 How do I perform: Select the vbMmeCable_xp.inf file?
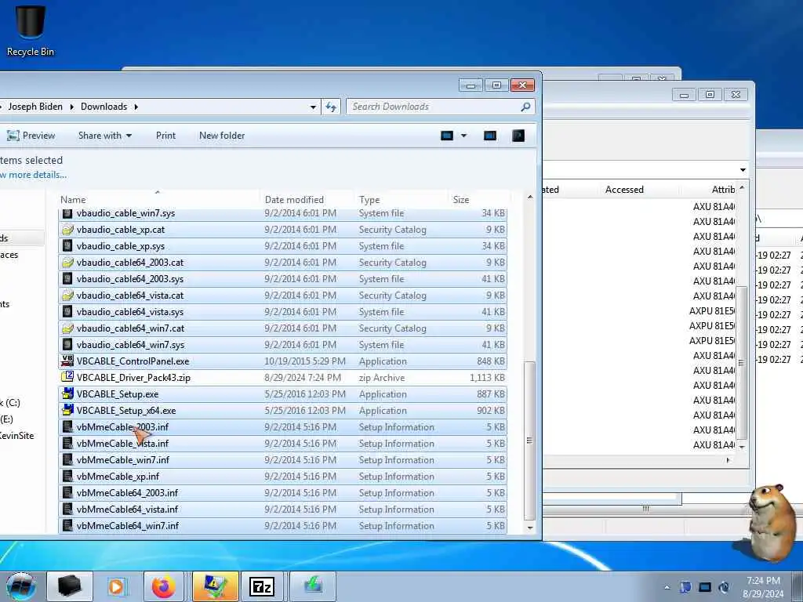(283, 476)
